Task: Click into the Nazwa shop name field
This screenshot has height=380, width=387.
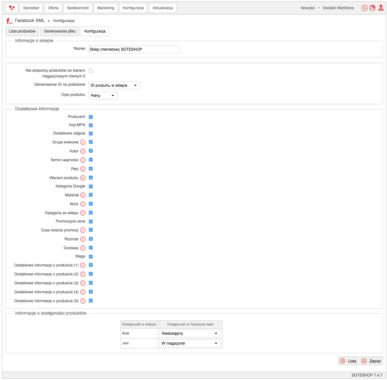Action: point(134,49)
